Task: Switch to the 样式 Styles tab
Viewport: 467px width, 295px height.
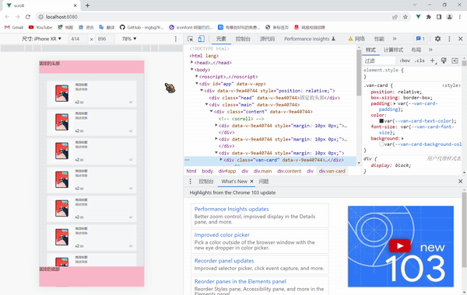Action: tap(370, 50)
